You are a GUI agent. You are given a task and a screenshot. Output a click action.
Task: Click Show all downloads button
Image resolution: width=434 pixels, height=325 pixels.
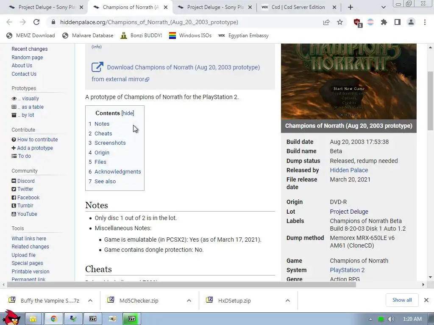[x=402, y=300]
